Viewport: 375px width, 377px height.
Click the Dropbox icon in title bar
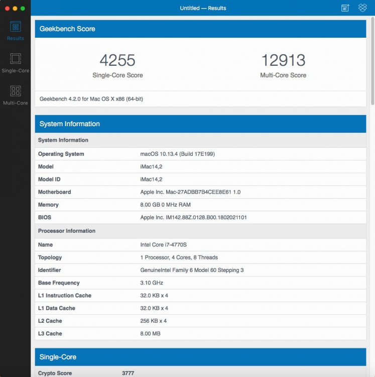pos(362,8)
